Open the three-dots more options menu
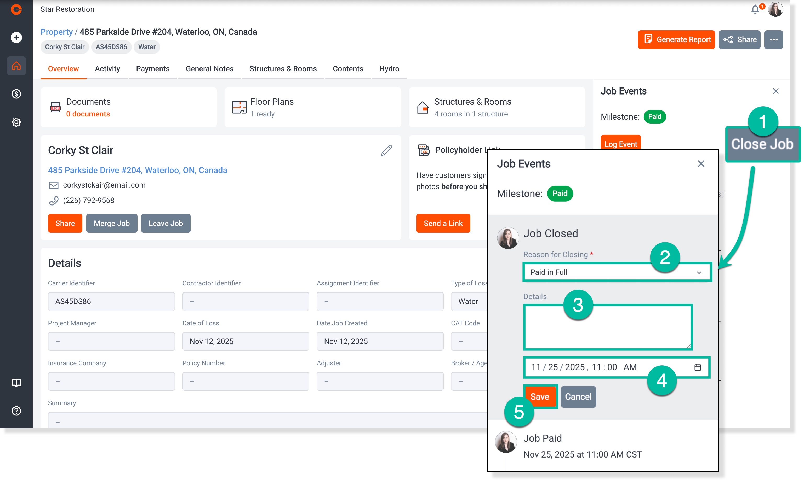810x480 pixels. tap(773, 39)
